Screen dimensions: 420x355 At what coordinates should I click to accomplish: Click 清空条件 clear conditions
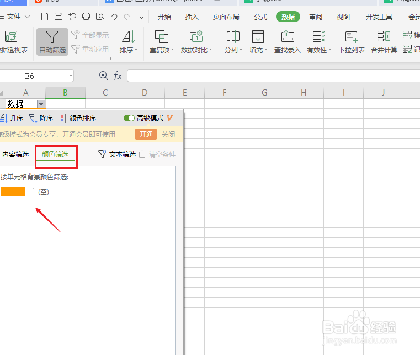157,155
